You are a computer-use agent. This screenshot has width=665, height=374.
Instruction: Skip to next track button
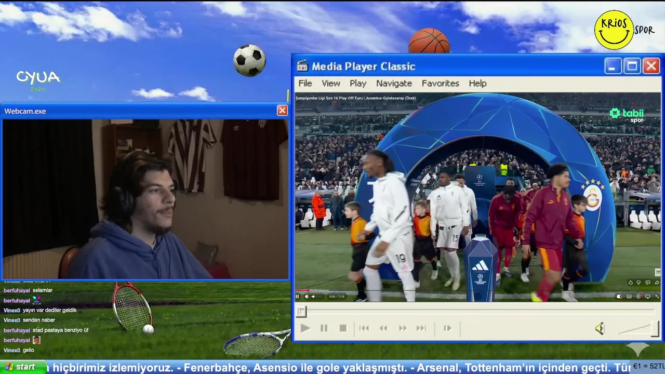[421, 328]
